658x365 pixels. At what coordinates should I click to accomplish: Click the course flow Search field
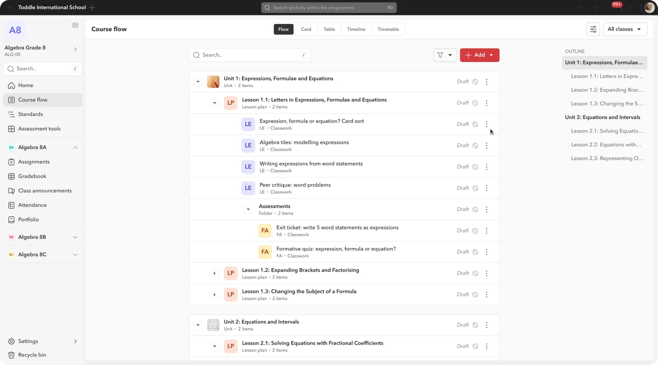(249, 55)
